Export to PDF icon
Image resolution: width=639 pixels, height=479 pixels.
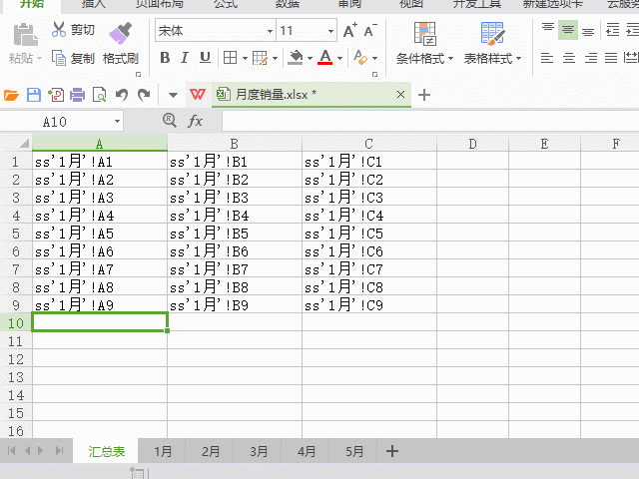coord(56,95)
